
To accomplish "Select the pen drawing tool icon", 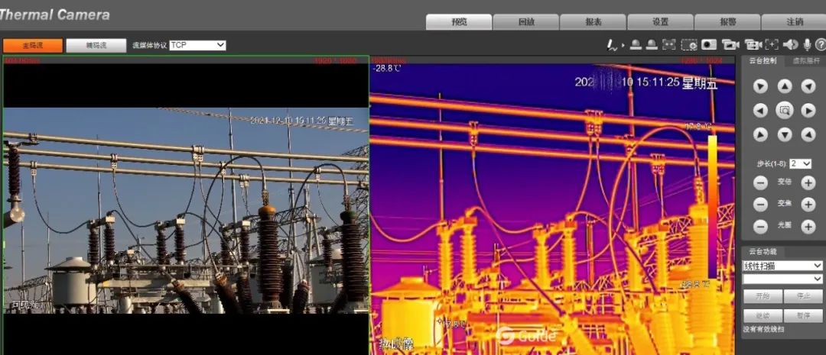I will (x=612, y=45).
